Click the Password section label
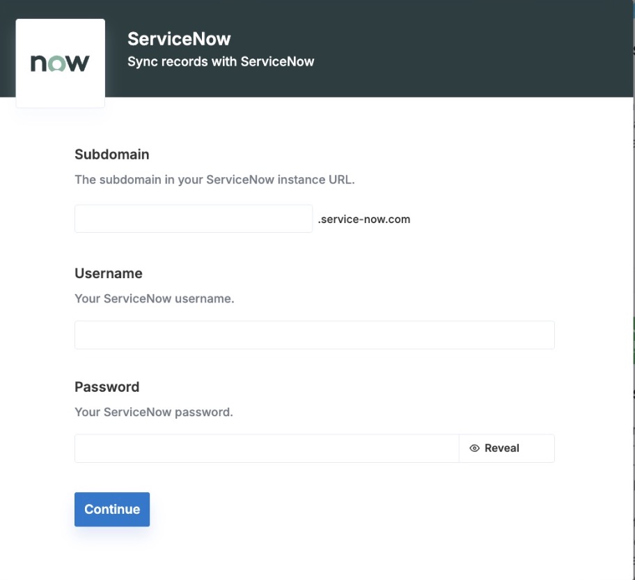 (x=107, y=387)
